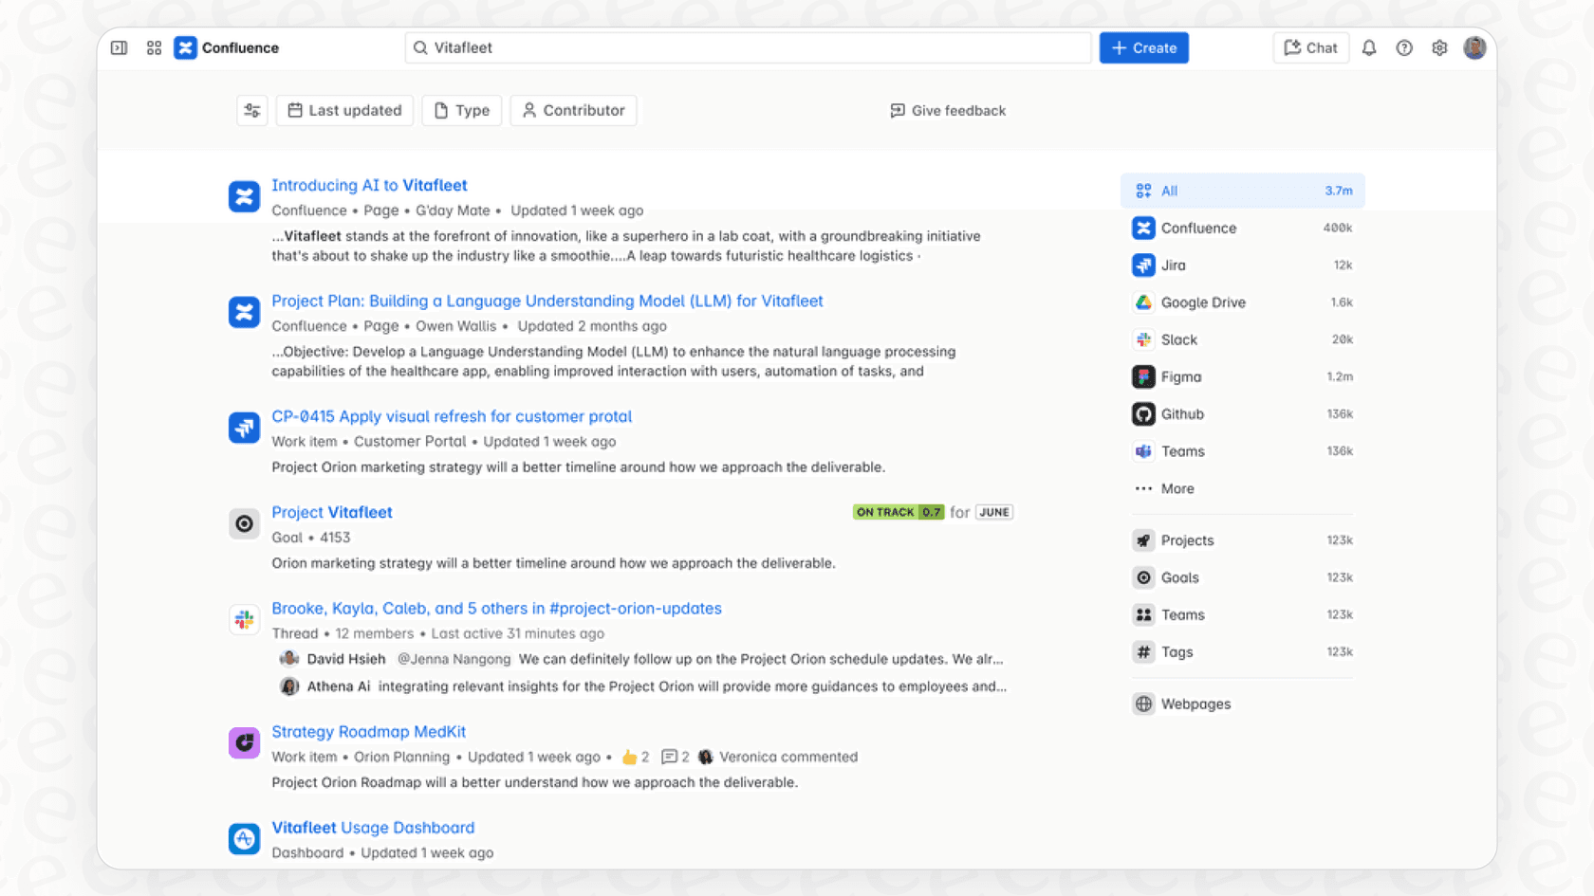The image size is (1594, 896).
Task: Open the Help question mark icon
Action: [1404, 47]
